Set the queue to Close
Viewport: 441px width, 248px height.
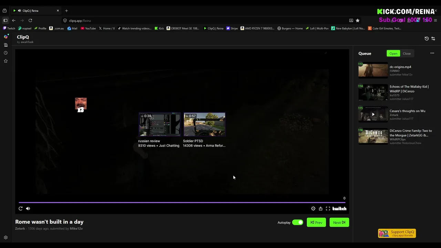coord(407,53)
